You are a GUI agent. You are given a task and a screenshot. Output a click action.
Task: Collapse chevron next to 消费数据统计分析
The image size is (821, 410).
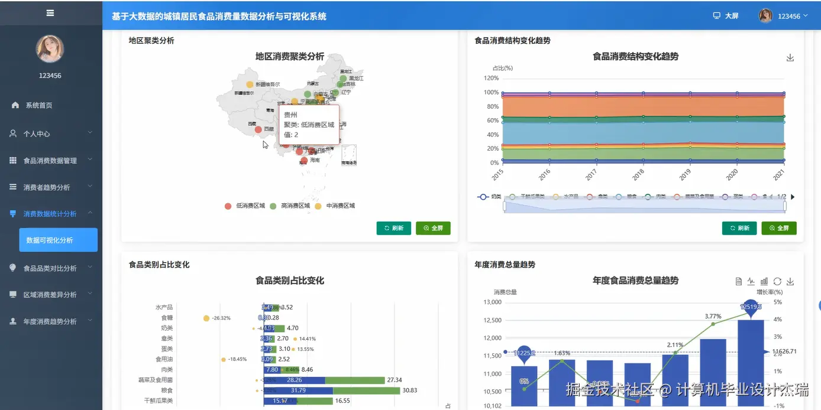click(90, 213)
